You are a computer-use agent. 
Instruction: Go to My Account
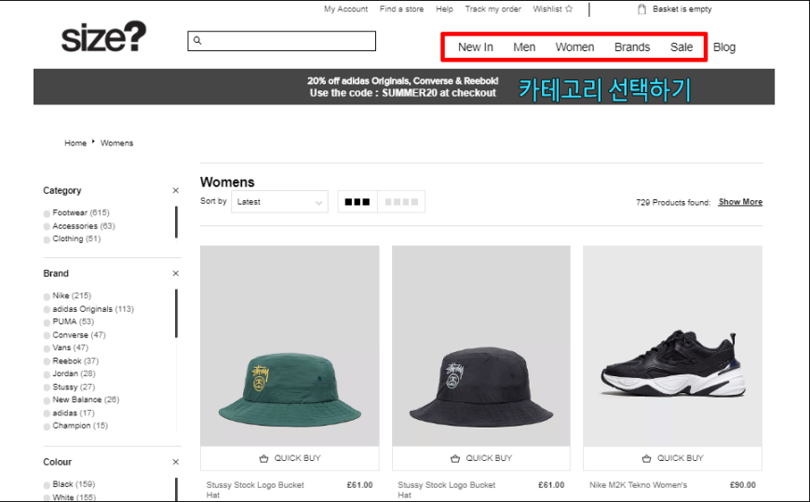pyautogui.click(x=345, y=8)
